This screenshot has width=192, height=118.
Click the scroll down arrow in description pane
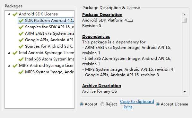pos(185,92)
